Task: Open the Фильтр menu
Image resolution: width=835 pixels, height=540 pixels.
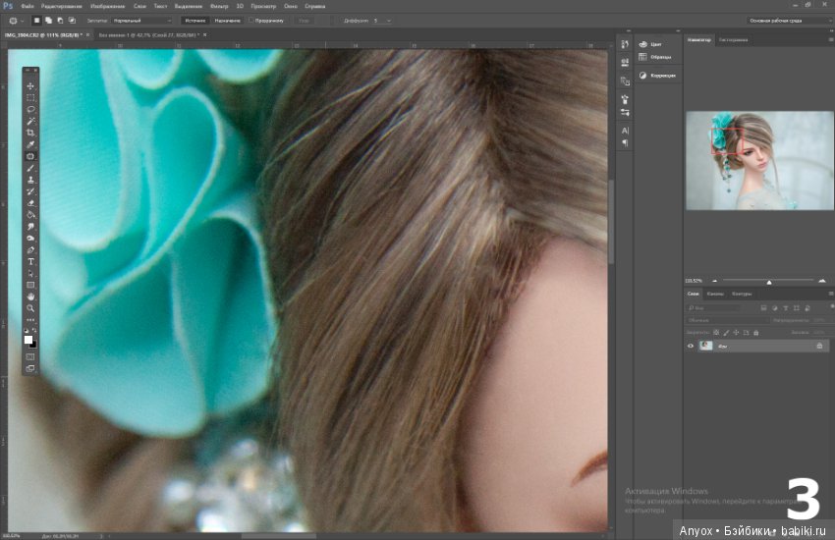Action: [219, 6]
